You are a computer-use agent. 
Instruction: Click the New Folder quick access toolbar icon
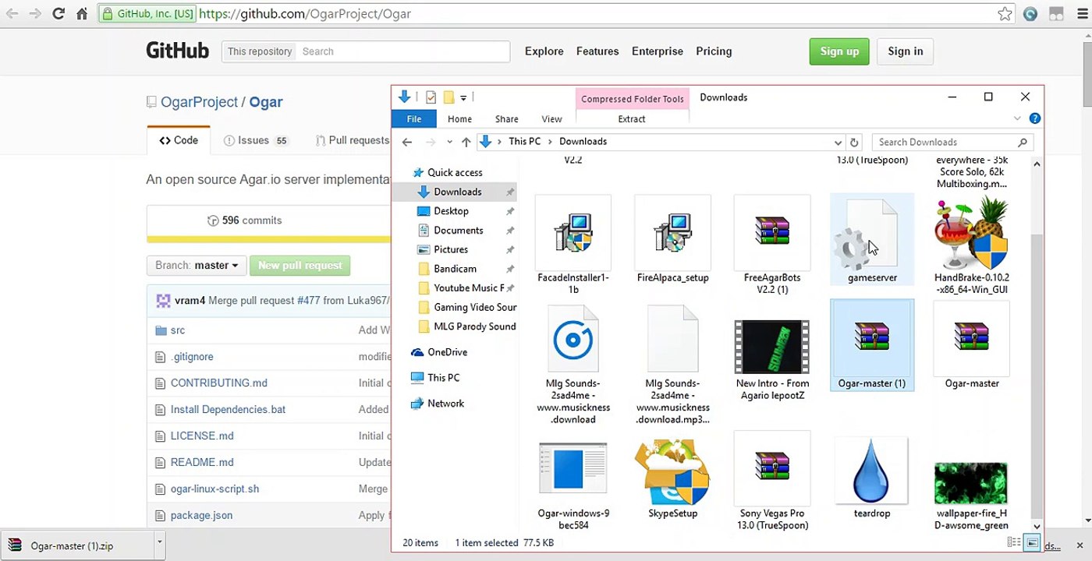[448, 97]
